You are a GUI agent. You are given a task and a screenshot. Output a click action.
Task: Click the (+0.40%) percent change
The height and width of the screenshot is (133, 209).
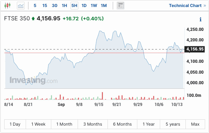(92, 19)
